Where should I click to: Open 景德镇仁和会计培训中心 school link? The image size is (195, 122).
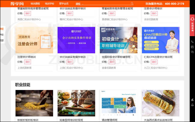[x=115, y=19]
